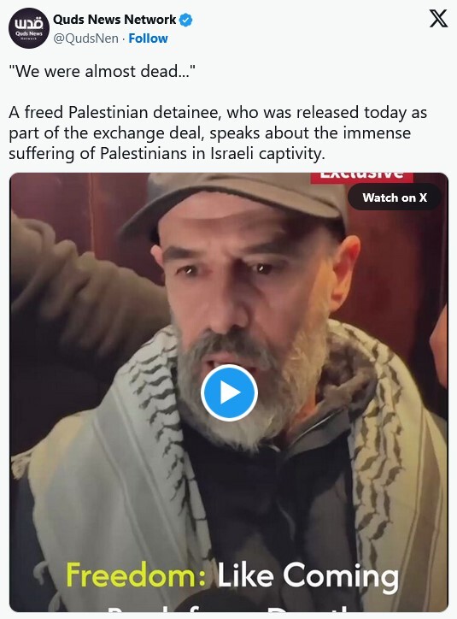Click the white "Like Coming" caption text
The image size is (457, 619).
coord(308,577)
